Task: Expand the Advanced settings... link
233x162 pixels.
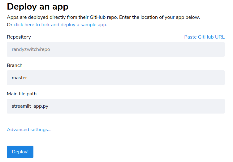Action: click(29, 130)
